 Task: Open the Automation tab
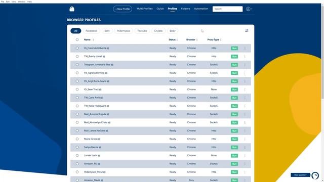[201, 9]
